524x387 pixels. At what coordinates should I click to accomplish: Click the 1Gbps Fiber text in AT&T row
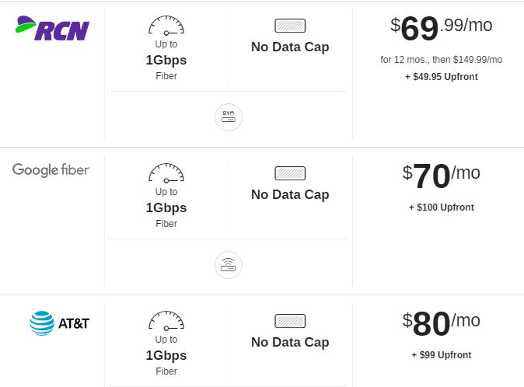coord(166,362)
